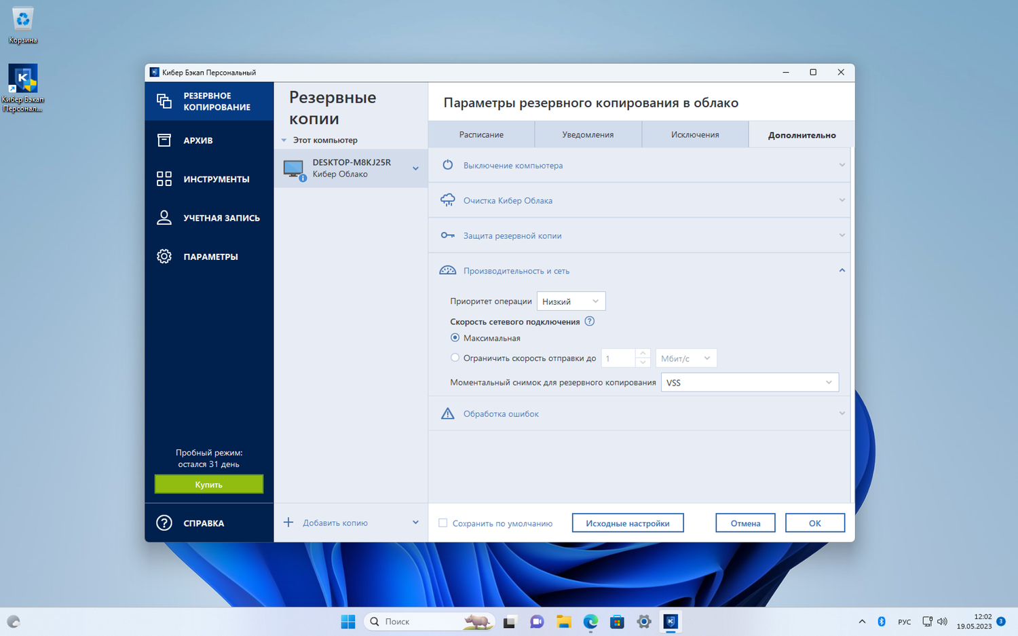Click the Help question mark icon

click(x=164, y=523)
